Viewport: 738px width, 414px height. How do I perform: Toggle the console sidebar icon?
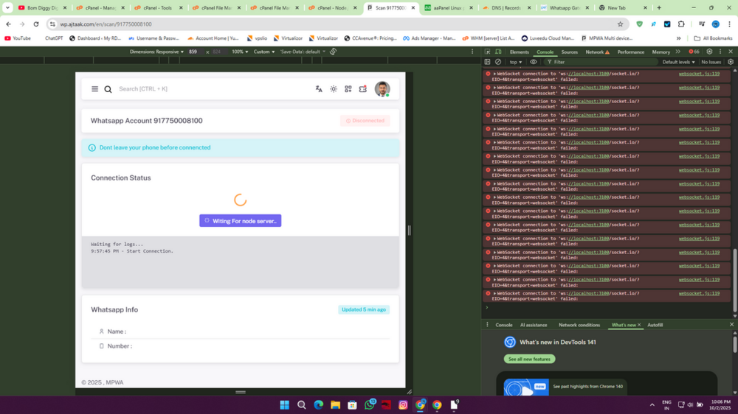(x=488, y=62)
